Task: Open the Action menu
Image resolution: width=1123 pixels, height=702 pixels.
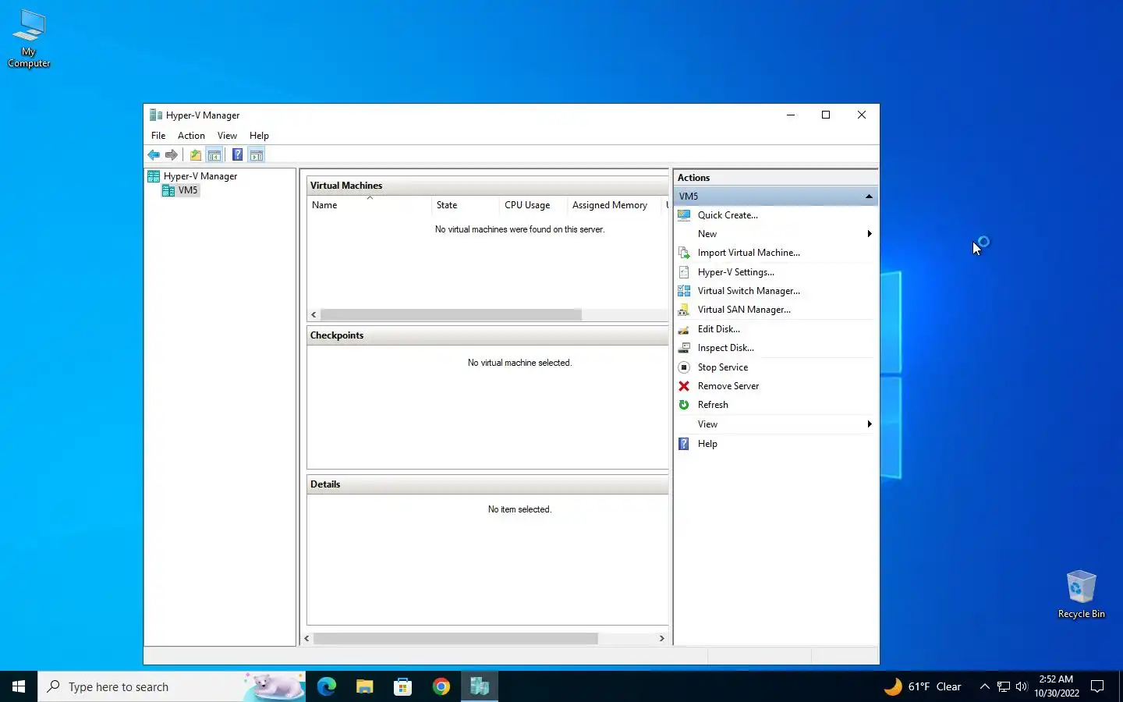Action: (x=191, y=136)
